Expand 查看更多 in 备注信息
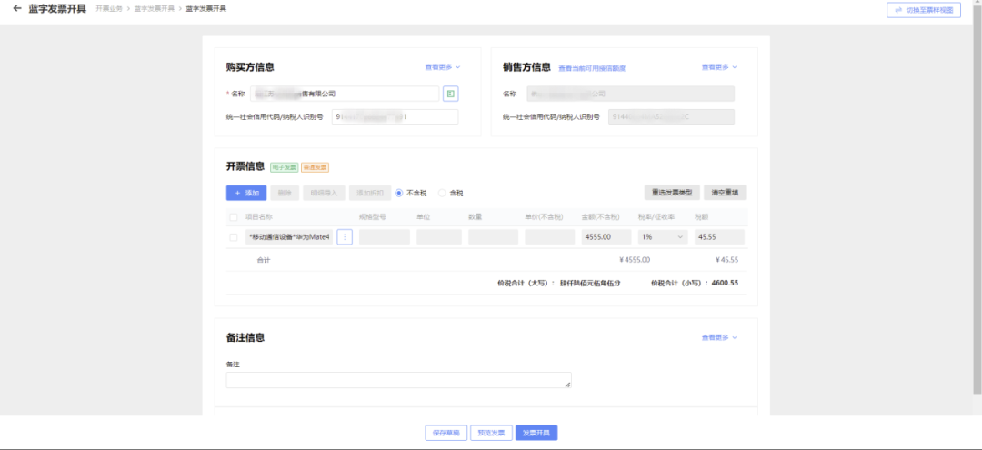Image resolution: width=982 pixels, height=450 pixels. click(x=719, y=337)
